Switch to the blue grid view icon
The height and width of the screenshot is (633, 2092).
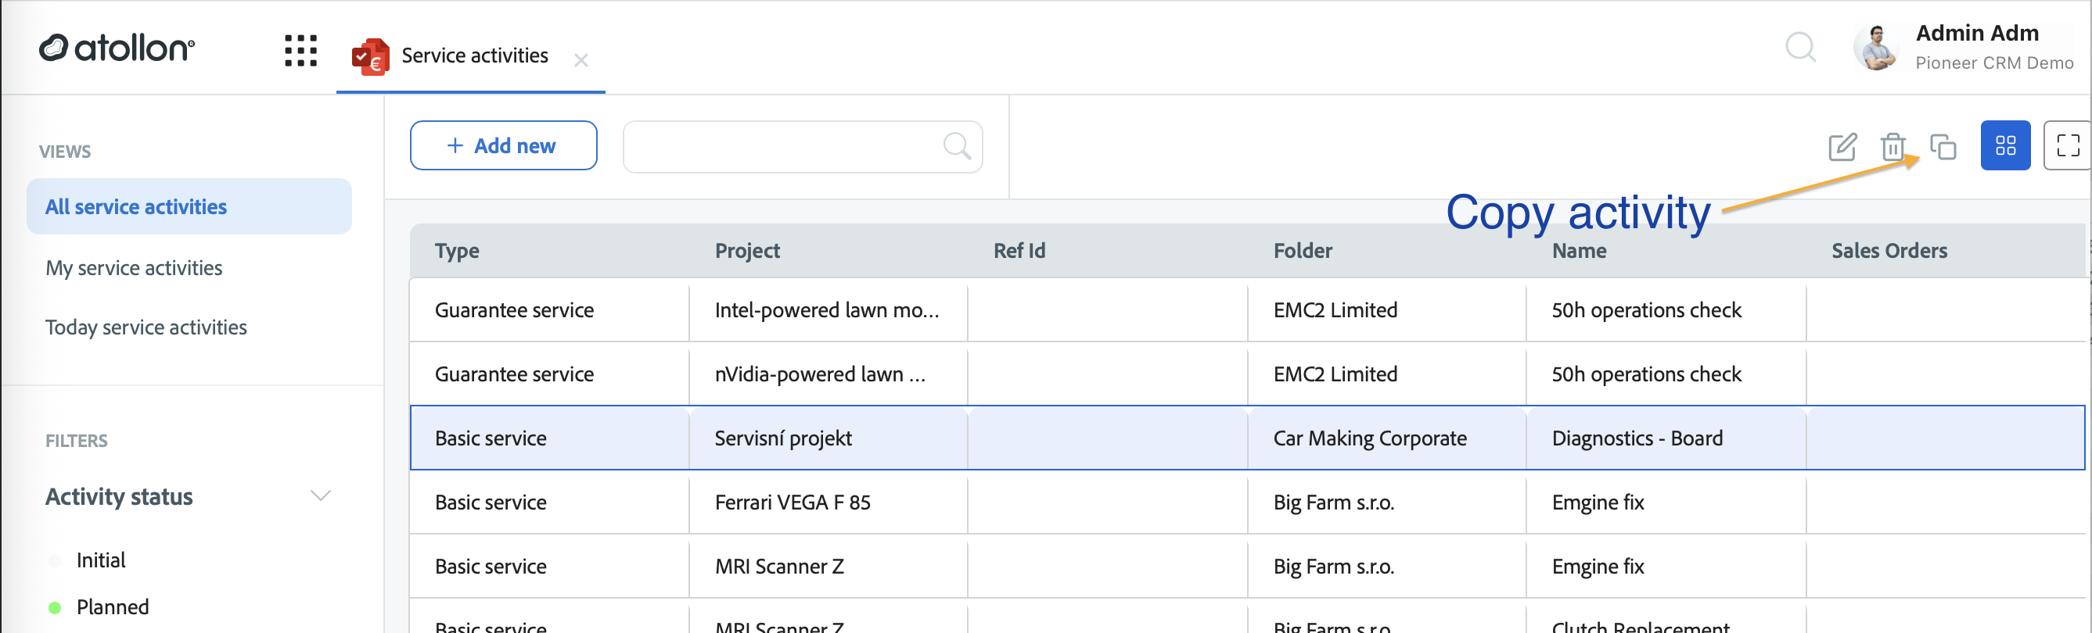pos(2004,145)
